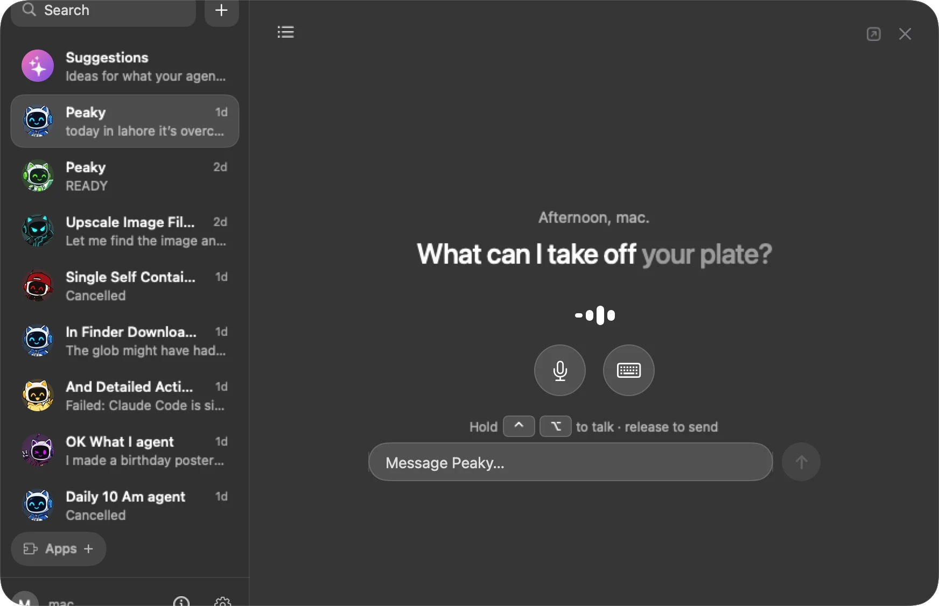Click the plus sign on the Apps button
Screen dimensions: 939x606
pyautogui.click(x=89, y=549)
